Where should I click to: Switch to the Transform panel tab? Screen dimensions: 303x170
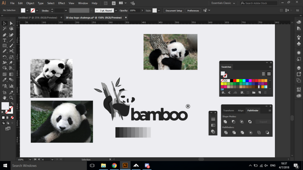coord(229,110)
